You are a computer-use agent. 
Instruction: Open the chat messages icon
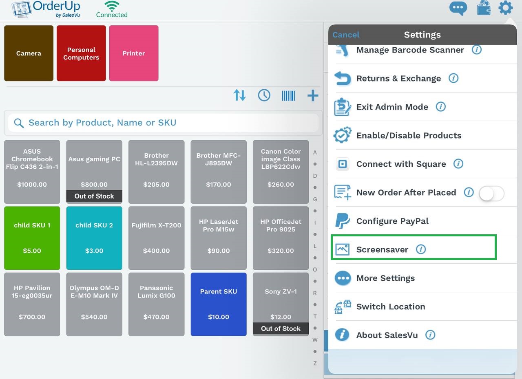(458, 8)
